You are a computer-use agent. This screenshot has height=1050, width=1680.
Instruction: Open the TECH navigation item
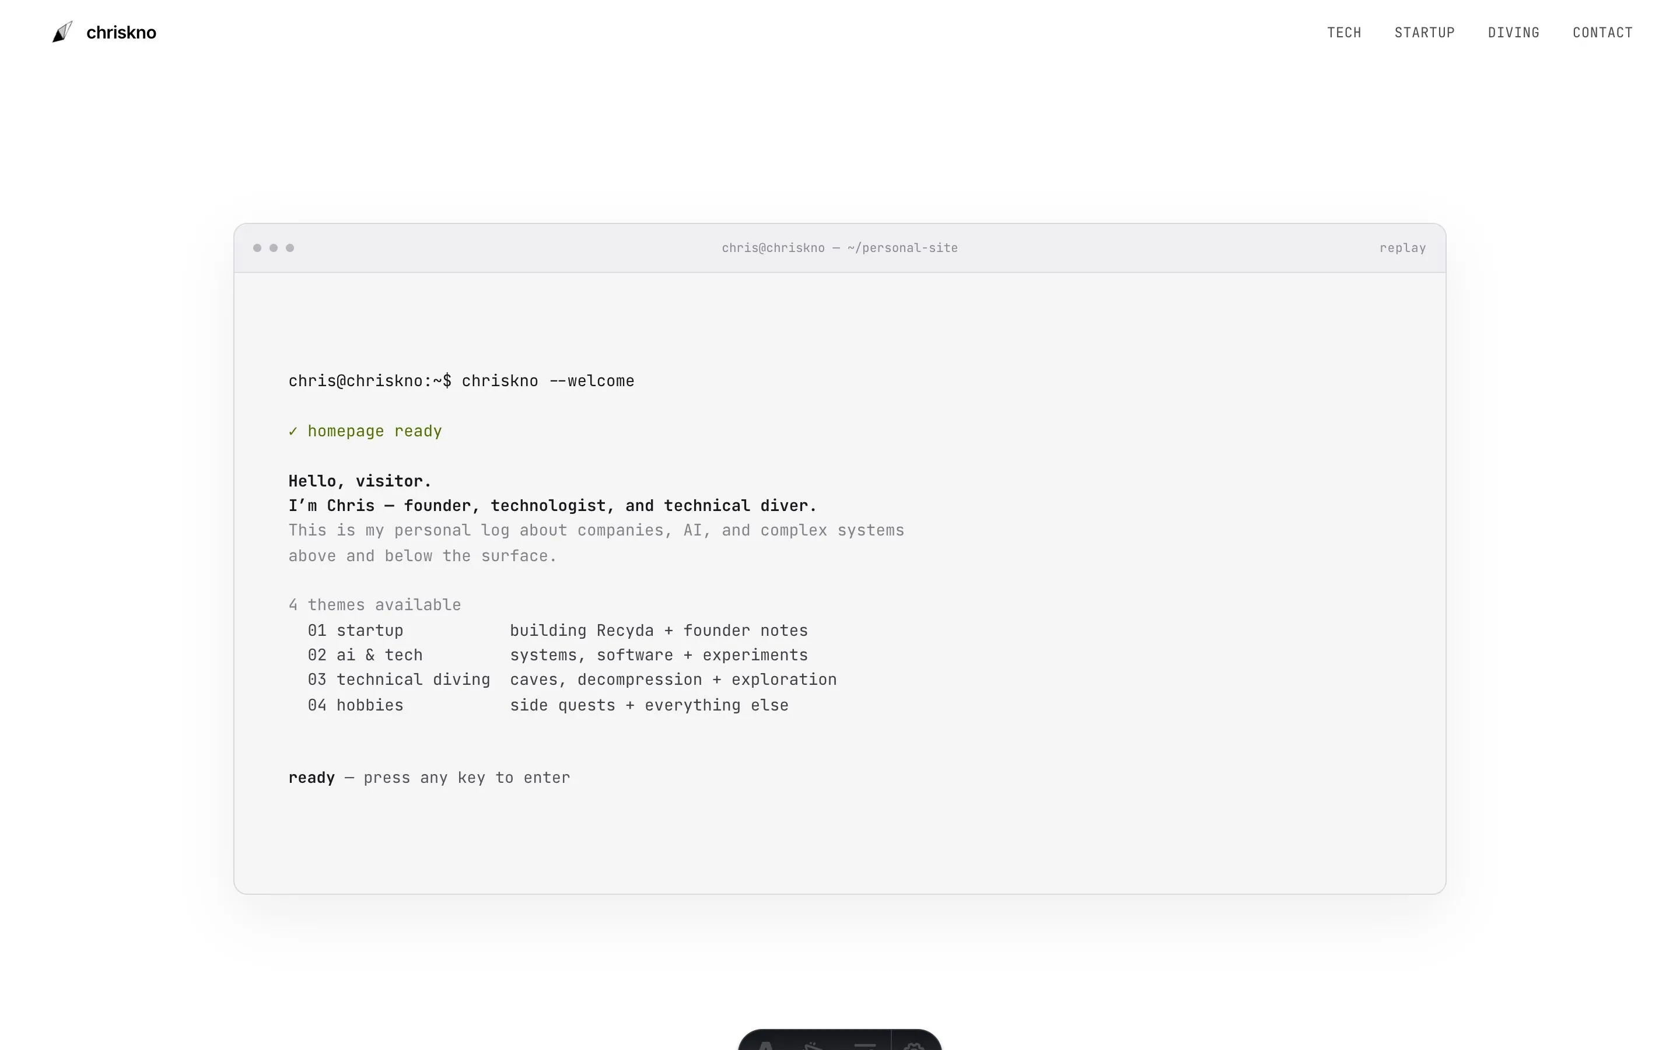[1344, 33]
